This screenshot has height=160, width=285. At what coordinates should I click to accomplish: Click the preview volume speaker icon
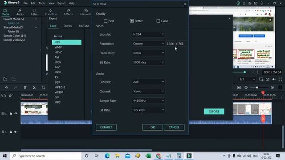[x=274, y=79]
